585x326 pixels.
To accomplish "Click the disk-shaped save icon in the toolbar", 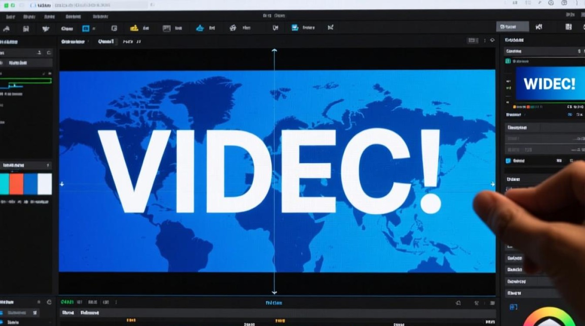I will [26, 29].
